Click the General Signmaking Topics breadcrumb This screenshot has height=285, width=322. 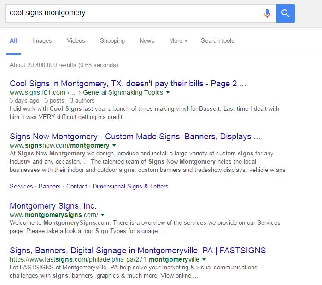click(123, 92)
